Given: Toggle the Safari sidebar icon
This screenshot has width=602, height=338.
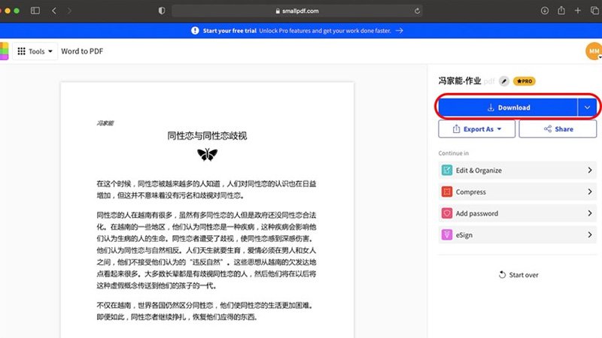Looking at the screenshot, I should click(35, 11).
